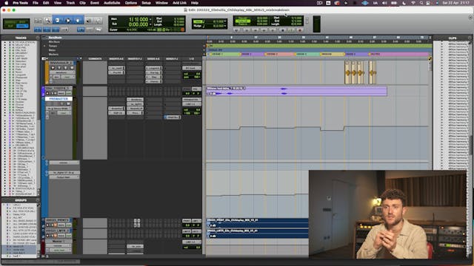
Task: Record-enable the first instrument track
Action: (x=53, y=68)
